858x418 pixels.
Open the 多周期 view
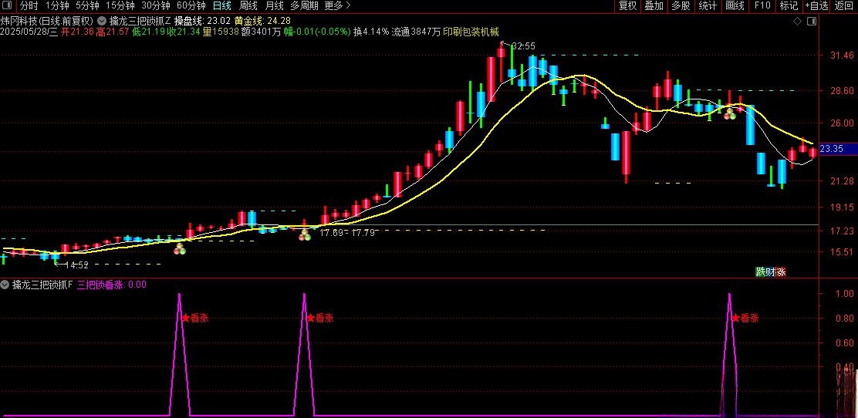click(x=304, y=6)
